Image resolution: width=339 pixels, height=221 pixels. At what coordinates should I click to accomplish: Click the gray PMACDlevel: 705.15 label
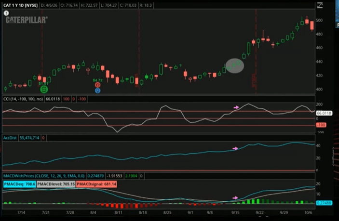(x=56, y=184)
